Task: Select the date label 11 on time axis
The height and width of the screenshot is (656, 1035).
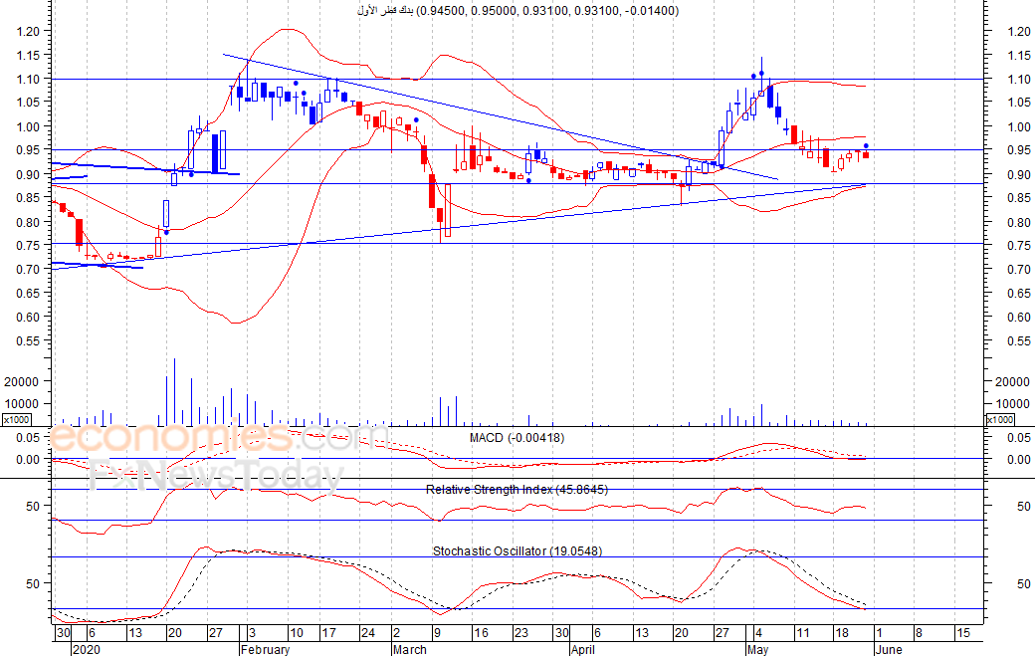Action: 803,633
